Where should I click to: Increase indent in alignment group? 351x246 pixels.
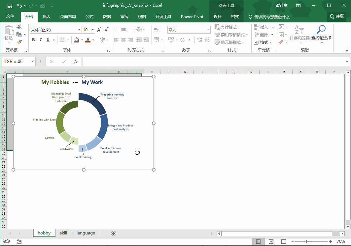146,40
